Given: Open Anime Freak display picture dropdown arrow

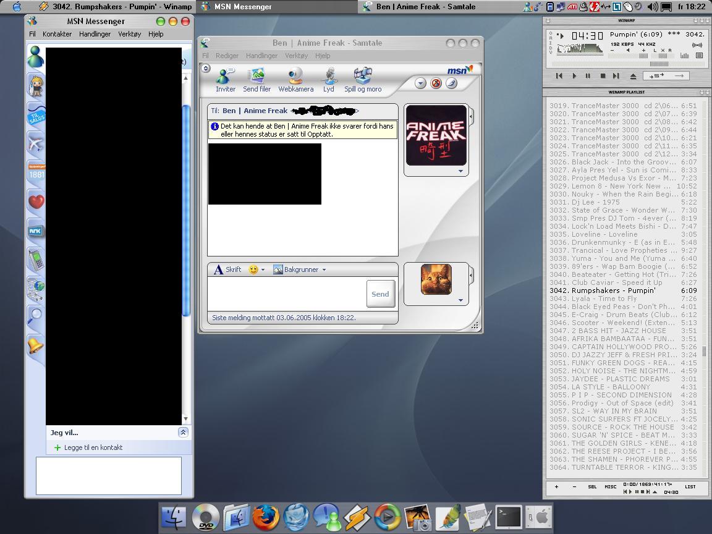Looking at the screenshot, I should (x=460, y=171).
